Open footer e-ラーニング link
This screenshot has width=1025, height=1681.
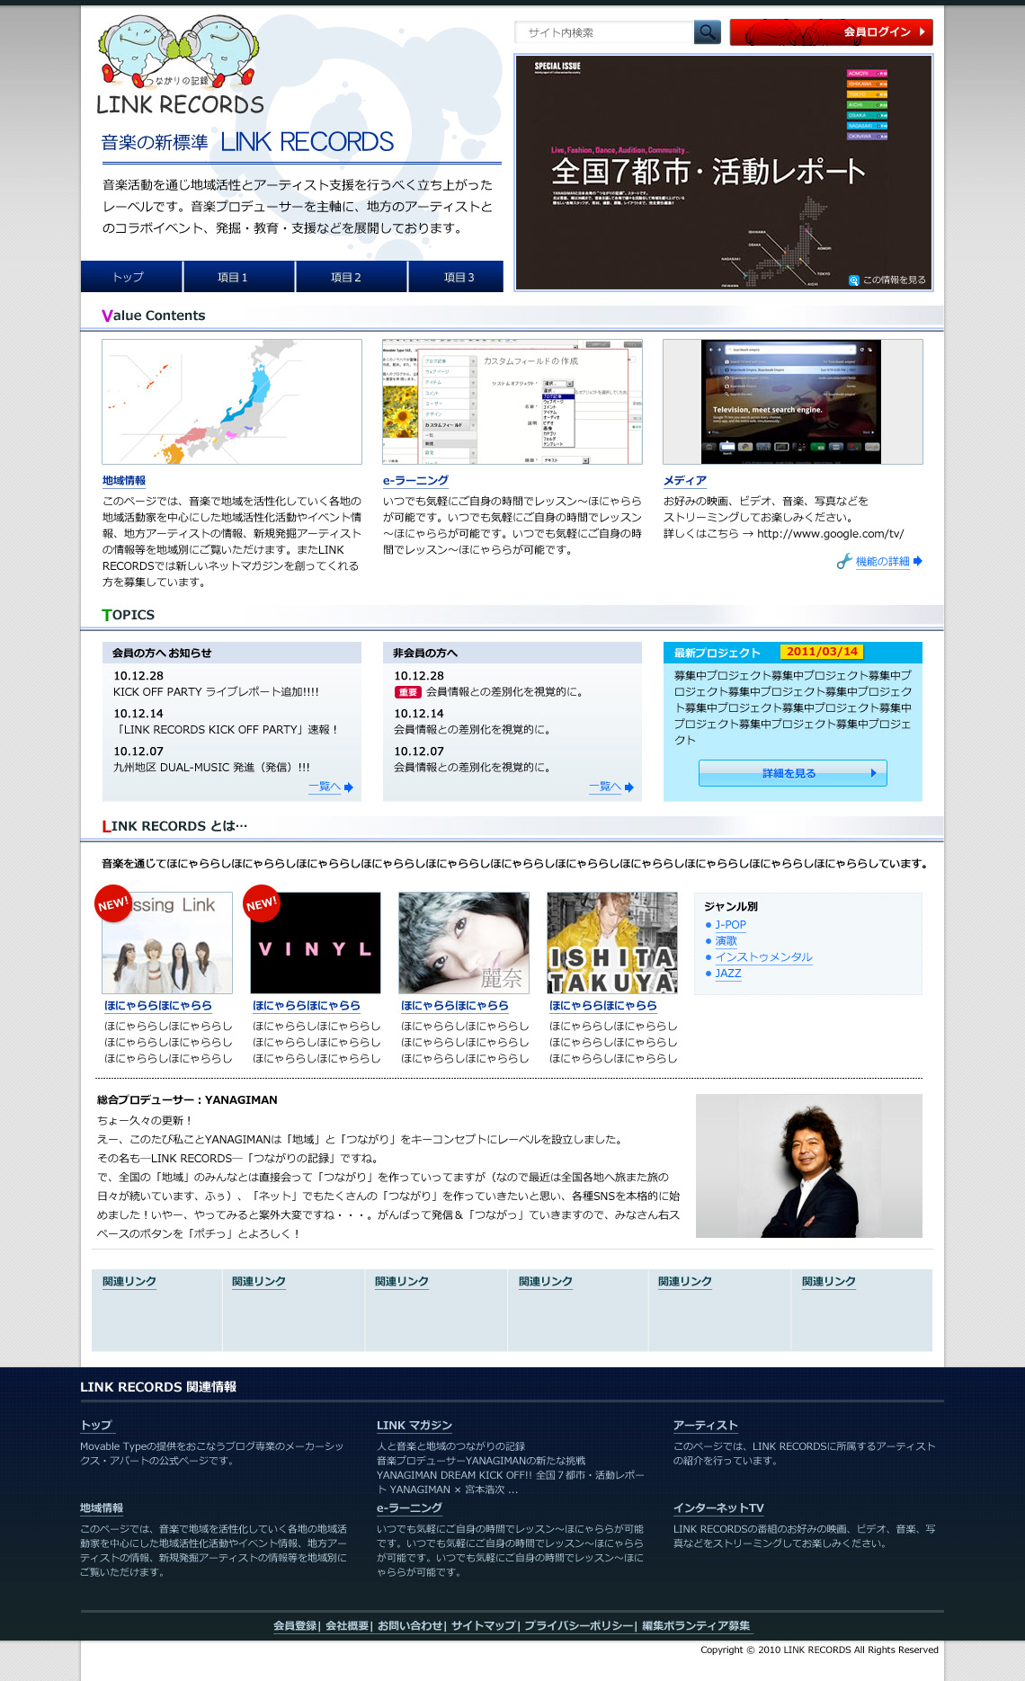pos(409,1508)
